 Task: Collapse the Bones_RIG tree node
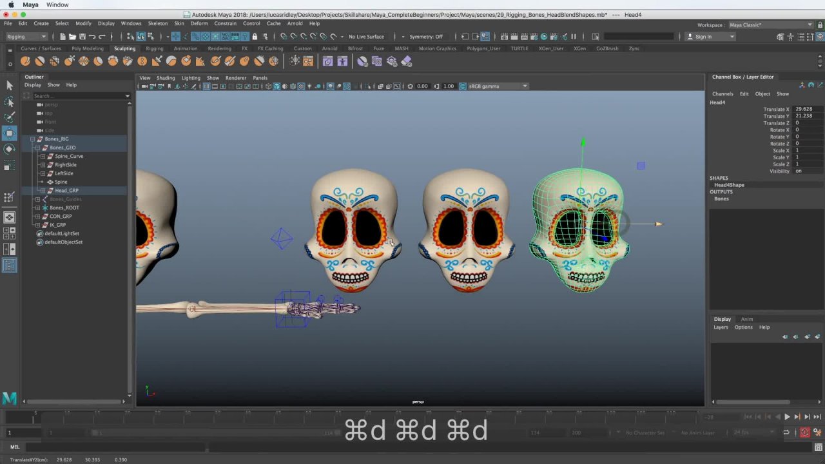(x=32, y=139)
